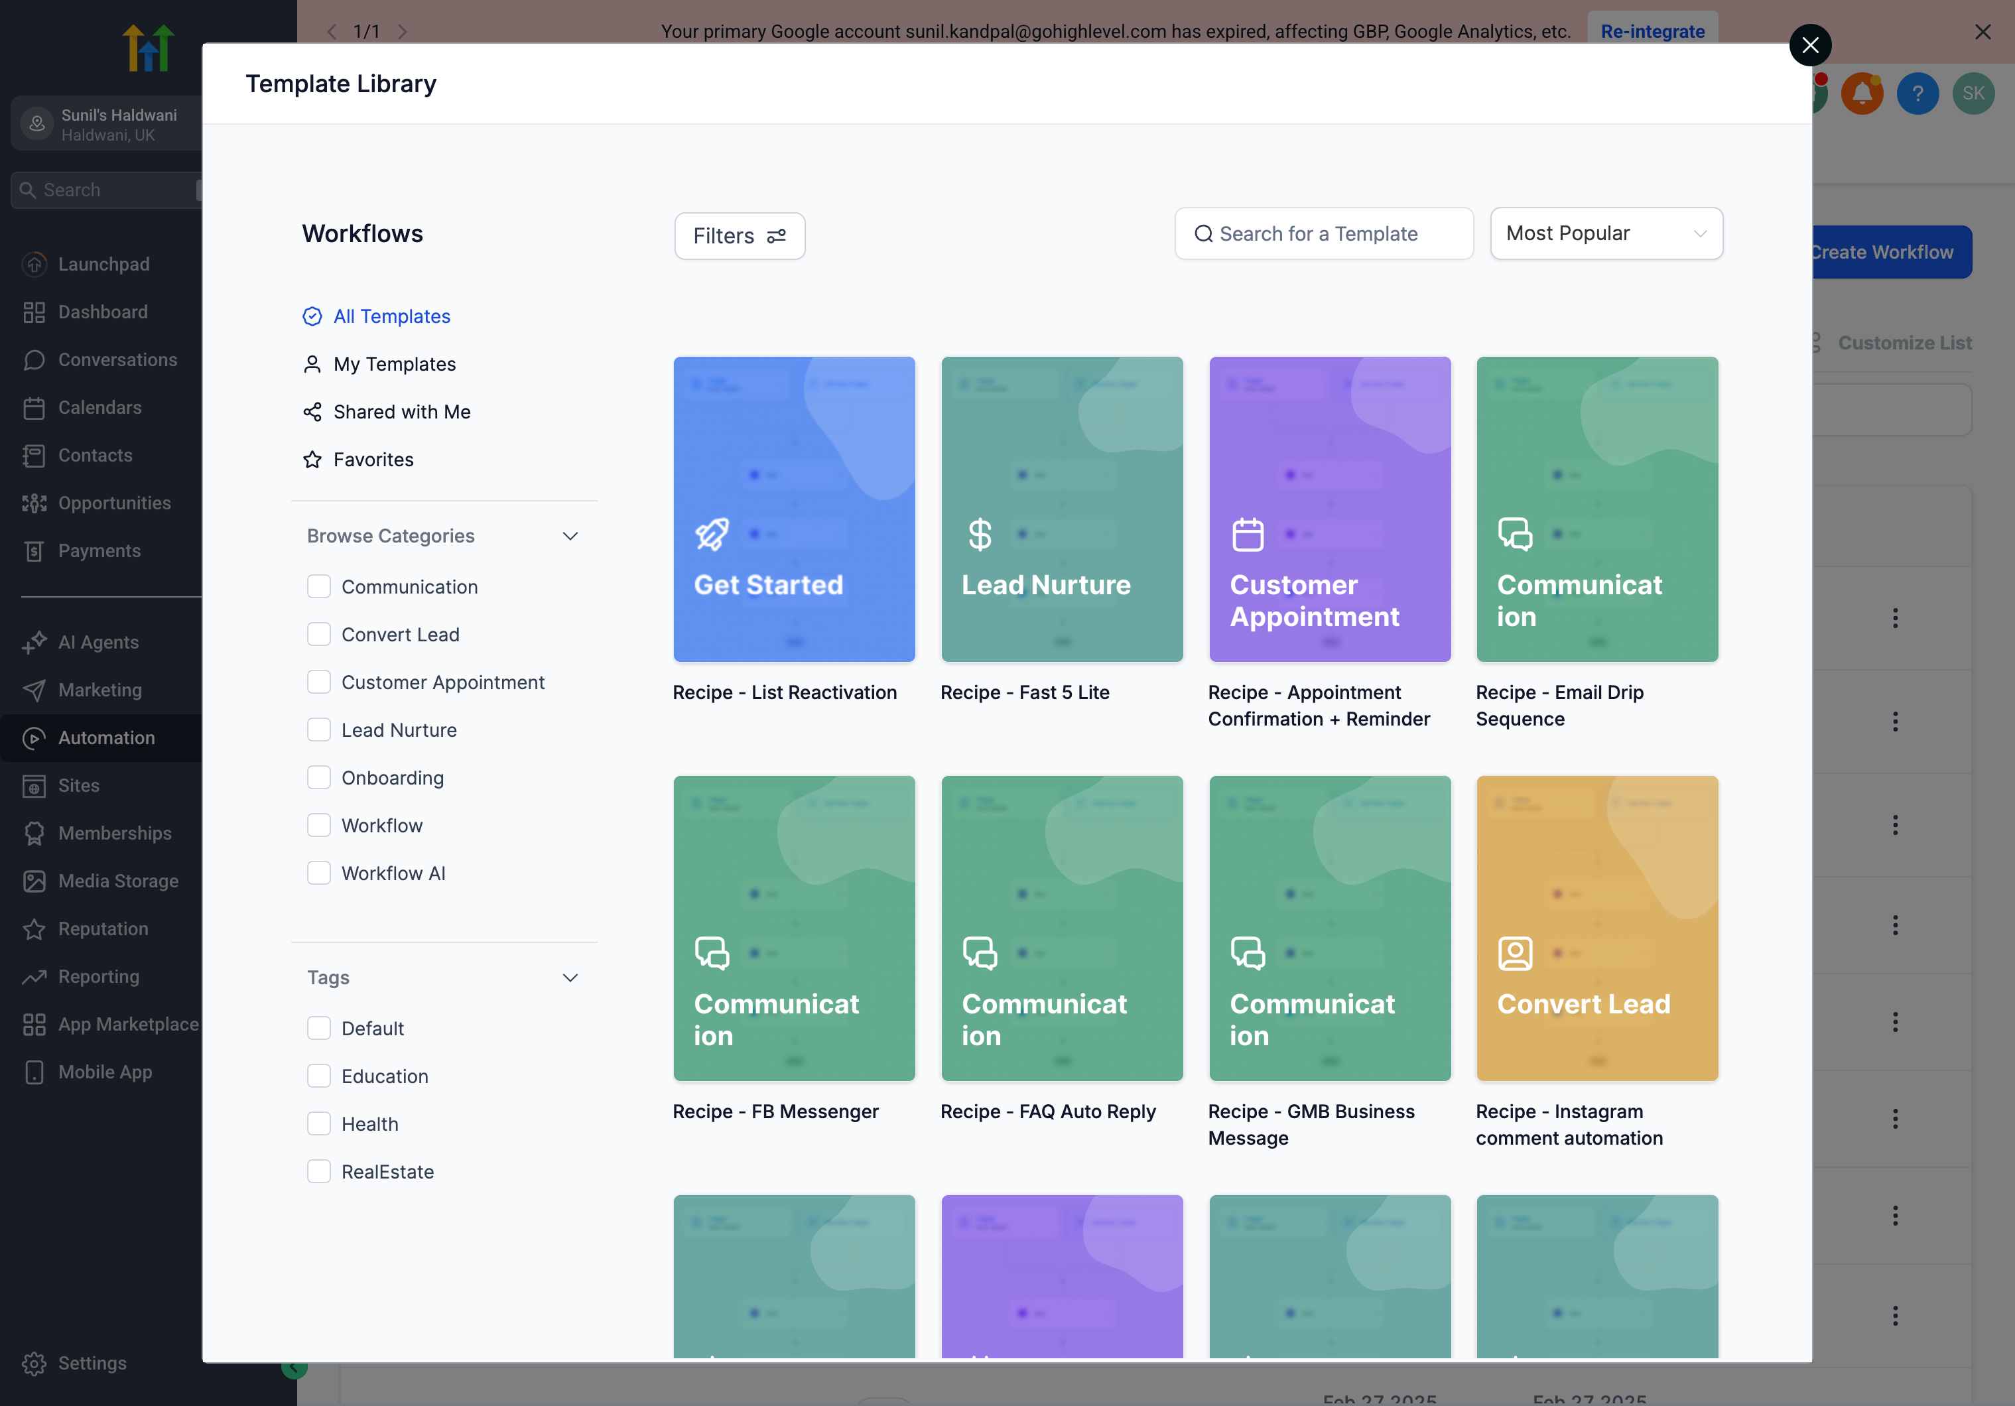Check the Convert Lead category checkbox

coord(318,635)
